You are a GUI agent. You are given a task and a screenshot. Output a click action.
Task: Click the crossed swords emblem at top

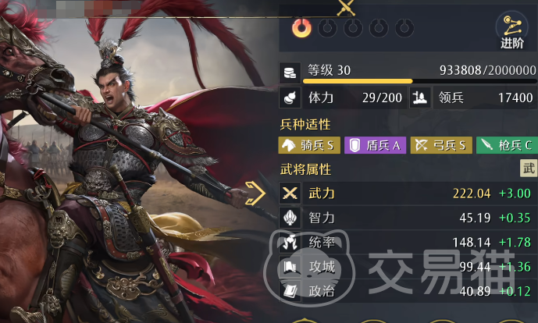(x=345, y=8)
